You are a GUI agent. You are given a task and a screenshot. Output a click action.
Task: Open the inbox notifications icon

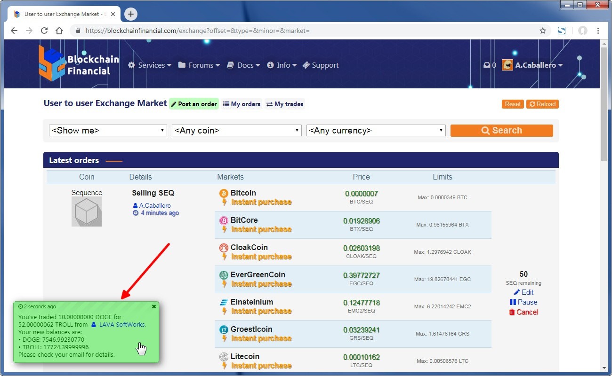tap(489, 65)
